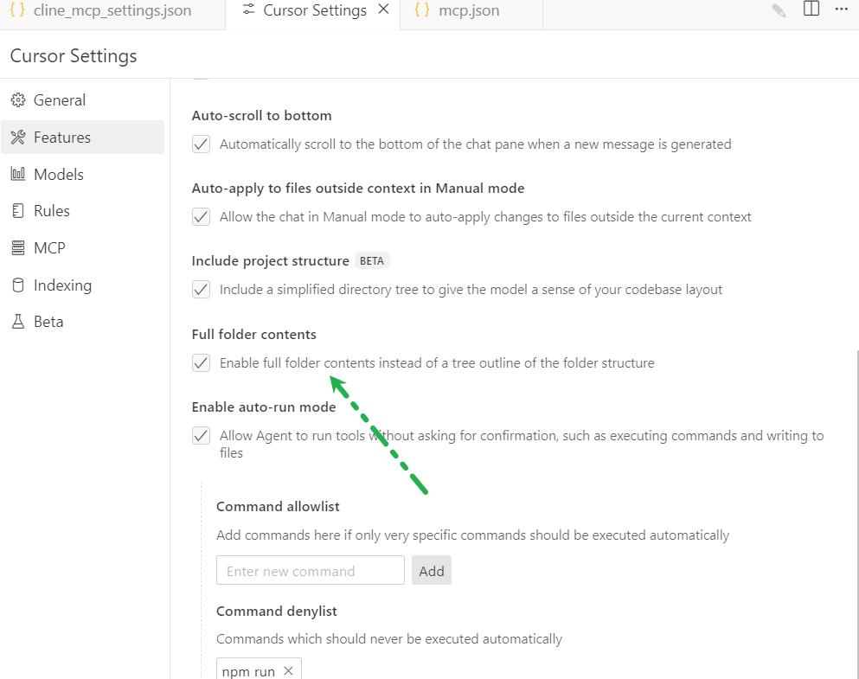The width and height of the screenshot is (859, 679).
Task: Click the bar chart icon beside Models
Action: [17, 174]
